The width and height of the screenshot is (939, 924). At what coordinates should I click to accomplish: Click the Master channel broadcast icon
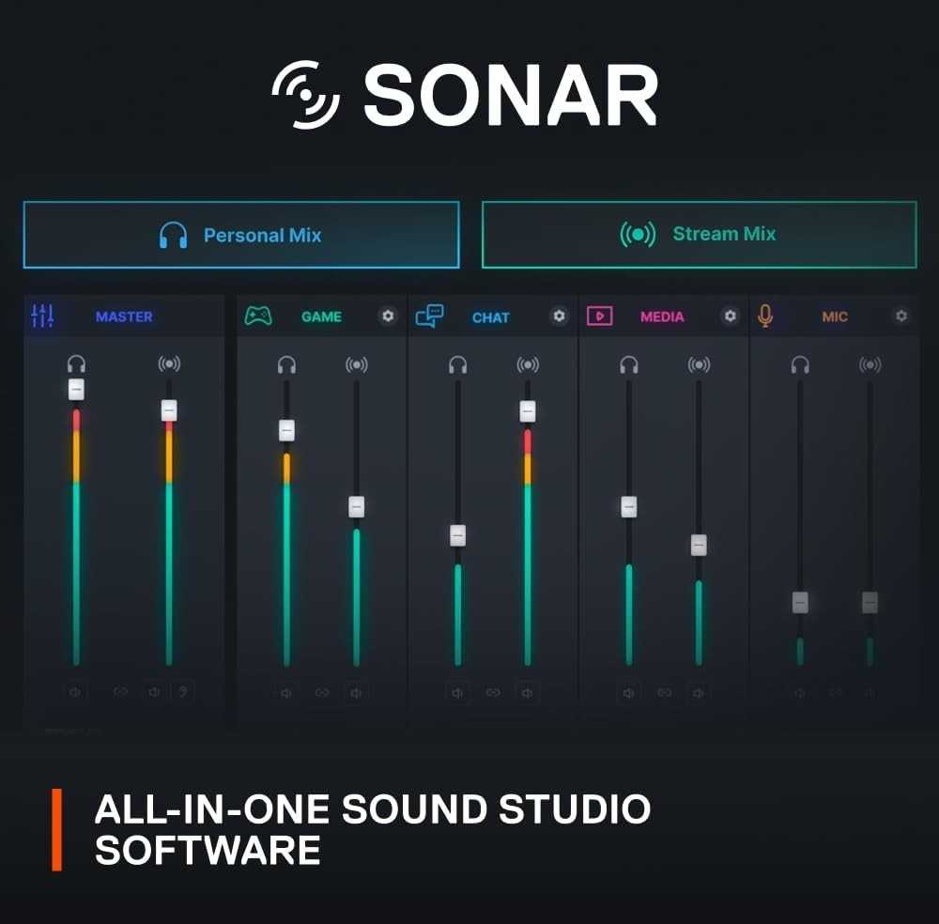click(x=169, y=363)
